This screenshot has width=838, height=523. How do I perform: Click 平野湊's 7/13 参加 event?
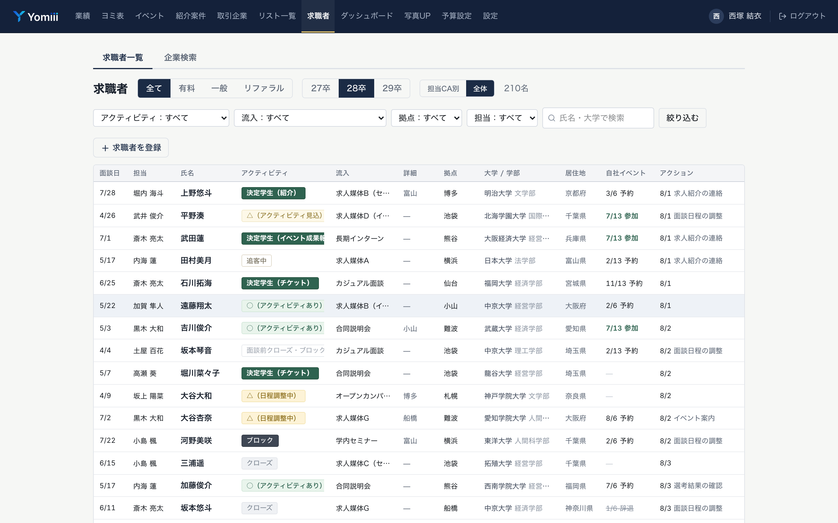point(622,216)
